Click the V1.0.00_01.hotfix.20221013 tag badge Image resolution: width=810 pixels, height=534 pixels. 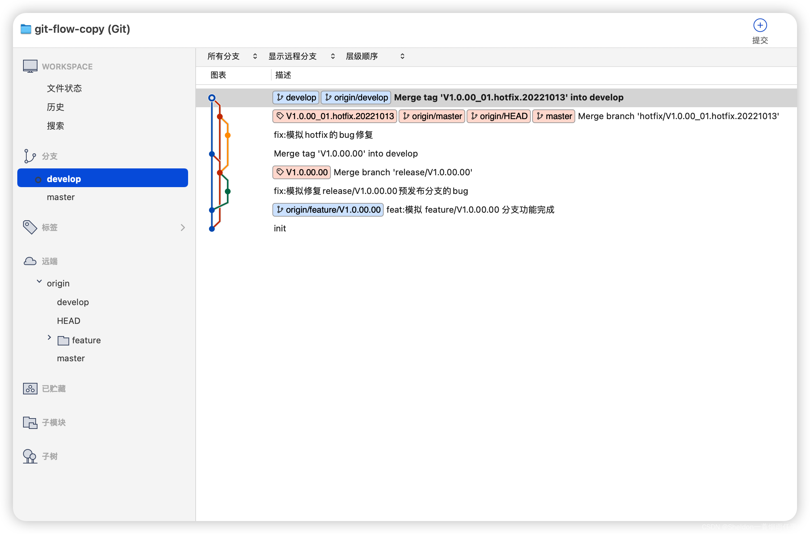(335, 116)
